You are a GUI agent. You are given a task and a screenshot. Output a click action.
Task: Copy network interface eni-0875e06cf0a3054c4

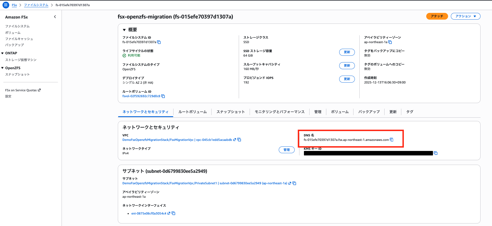coord(174,213)
